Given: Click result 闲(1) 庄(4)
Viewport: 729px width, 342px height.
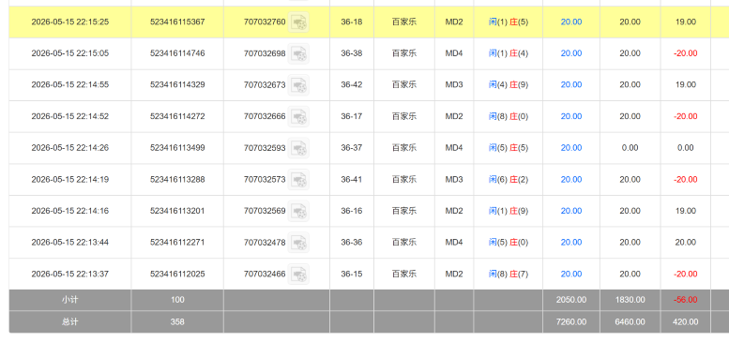Looking at the screenshot, I should click(x=509, y=53).
